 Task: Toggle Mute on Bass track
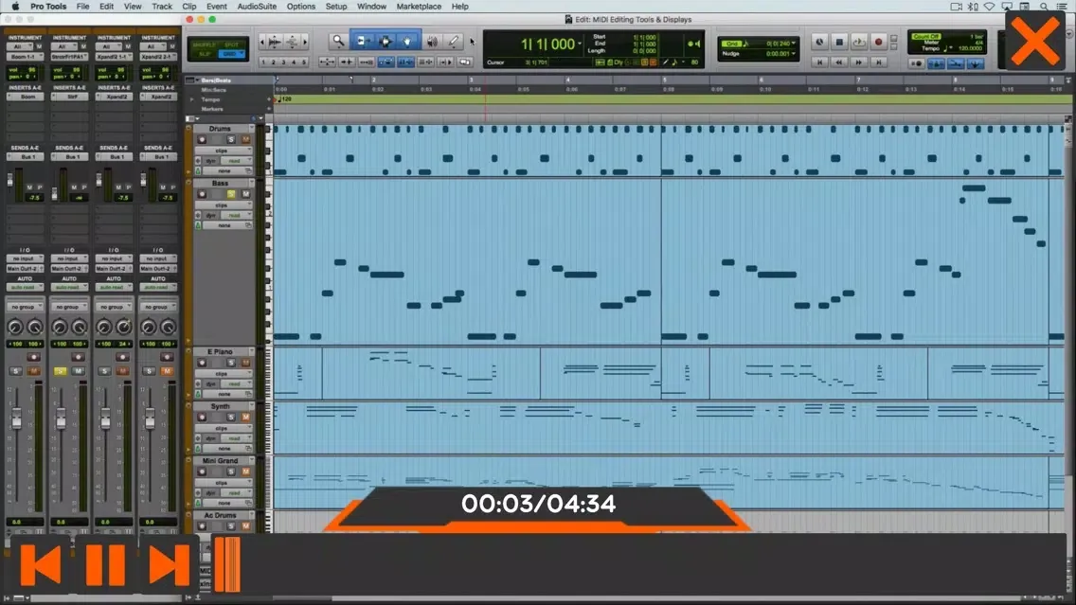point(245,194)
